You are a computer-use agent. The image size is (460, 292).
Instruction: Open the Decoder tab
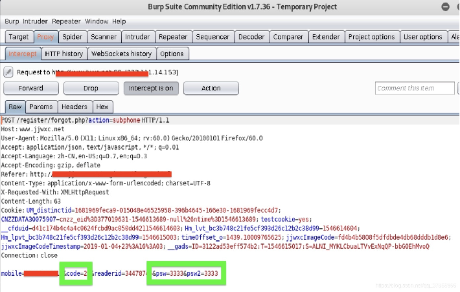pos(251,37)
